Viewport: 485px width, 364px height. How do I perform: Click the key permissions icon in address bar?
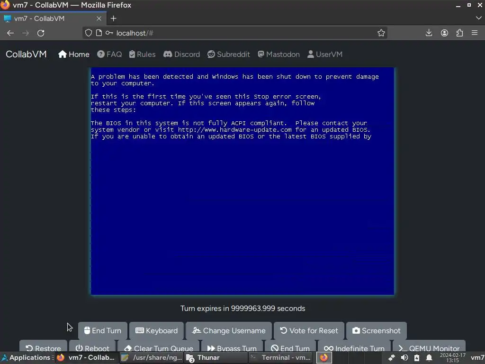[x=109, y=33]
